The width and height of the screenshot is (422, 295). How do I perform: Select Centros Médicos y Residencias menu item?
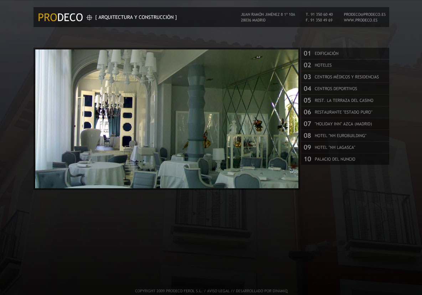pyautogui.click(x=345, y=77)
